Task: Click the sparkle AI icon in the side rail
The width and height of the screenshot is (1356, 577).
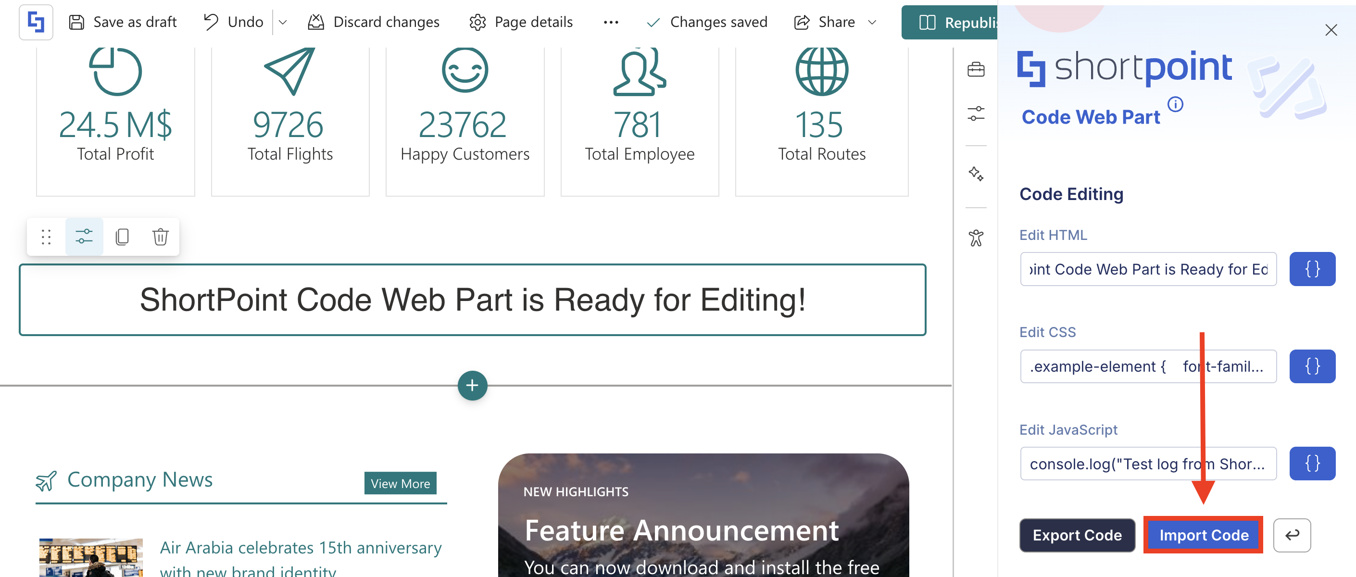Action: pyautogui.click(x=976, y=174)
